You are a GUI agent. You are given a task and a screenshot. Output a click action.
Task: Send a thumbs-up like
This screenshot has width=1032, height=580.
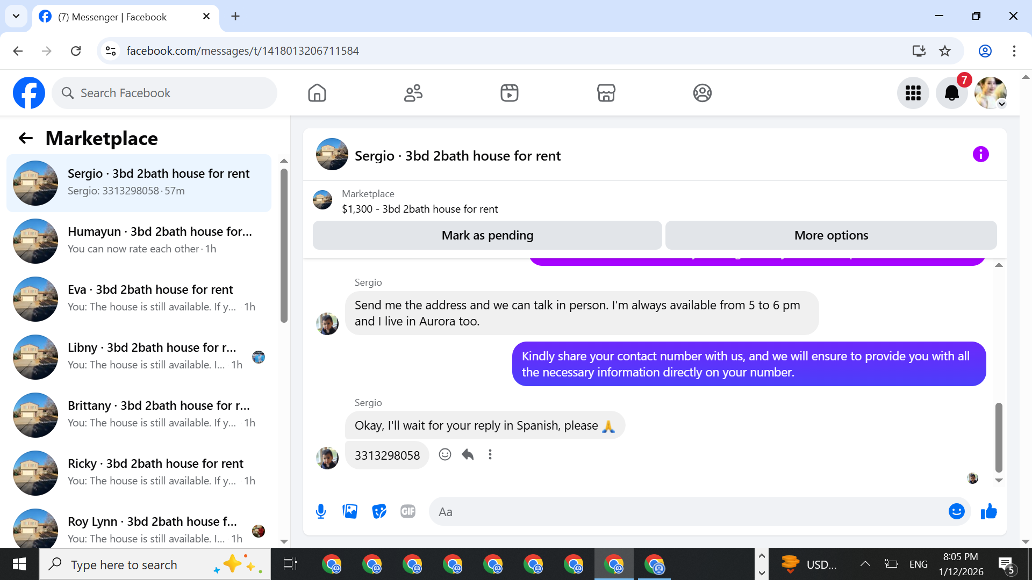pos(988,511)
